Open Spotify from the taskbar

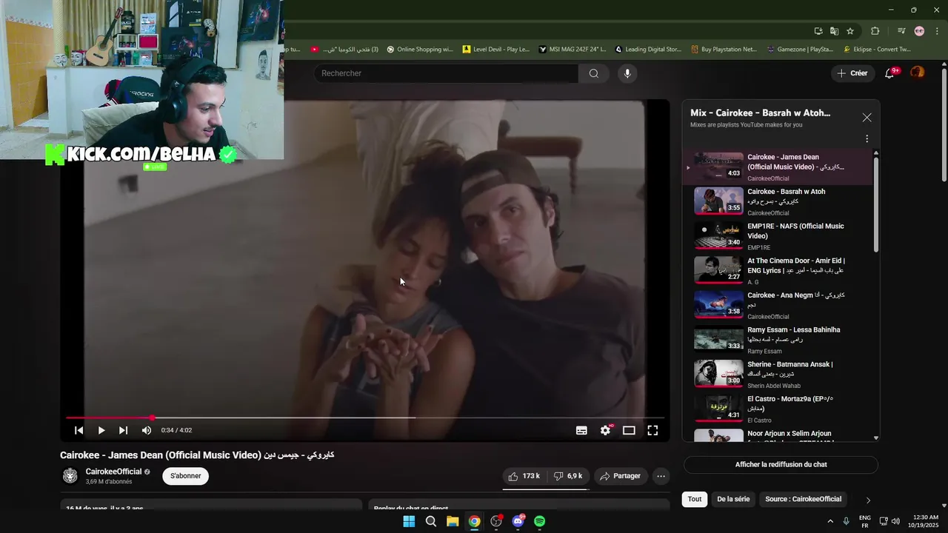click(x=540, y=521)
